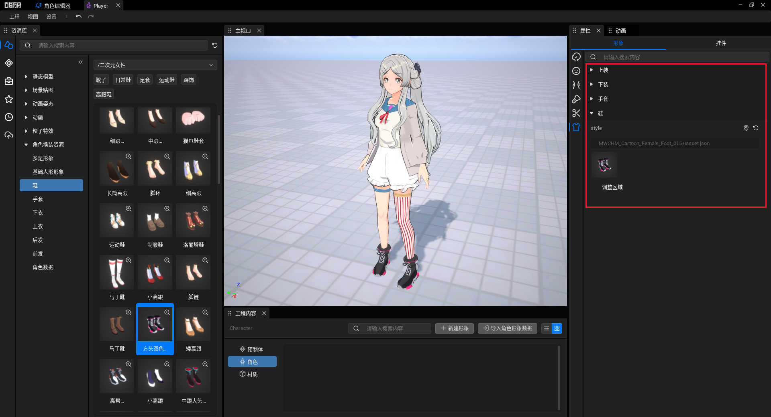Screen dimensions: 771x417
Task: Click the redo arrow in toolbar
Action: click(91, 16)
